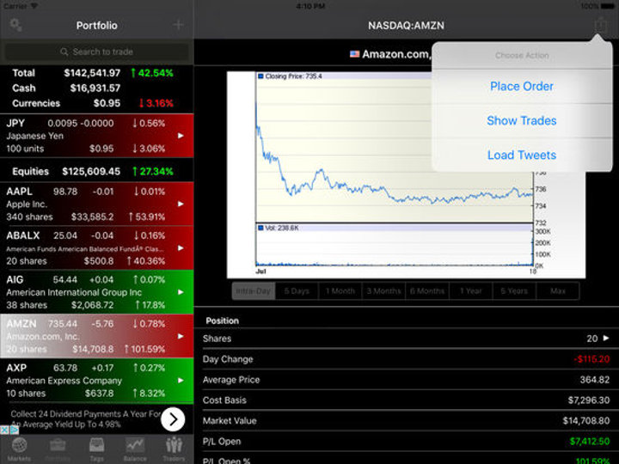
Task: Tap the Cost Basis value $7,296.30
Action: click(x=589, y=400)
